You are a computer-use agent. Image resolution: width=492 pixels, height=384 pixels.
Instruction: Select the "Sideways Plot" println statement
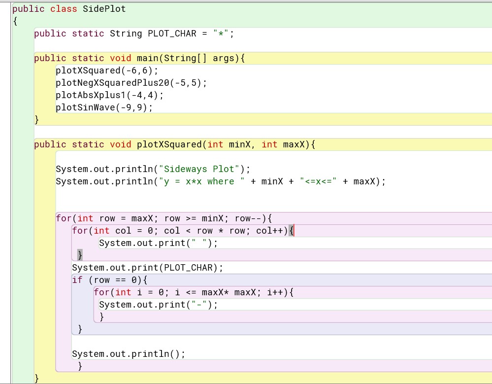153,169
